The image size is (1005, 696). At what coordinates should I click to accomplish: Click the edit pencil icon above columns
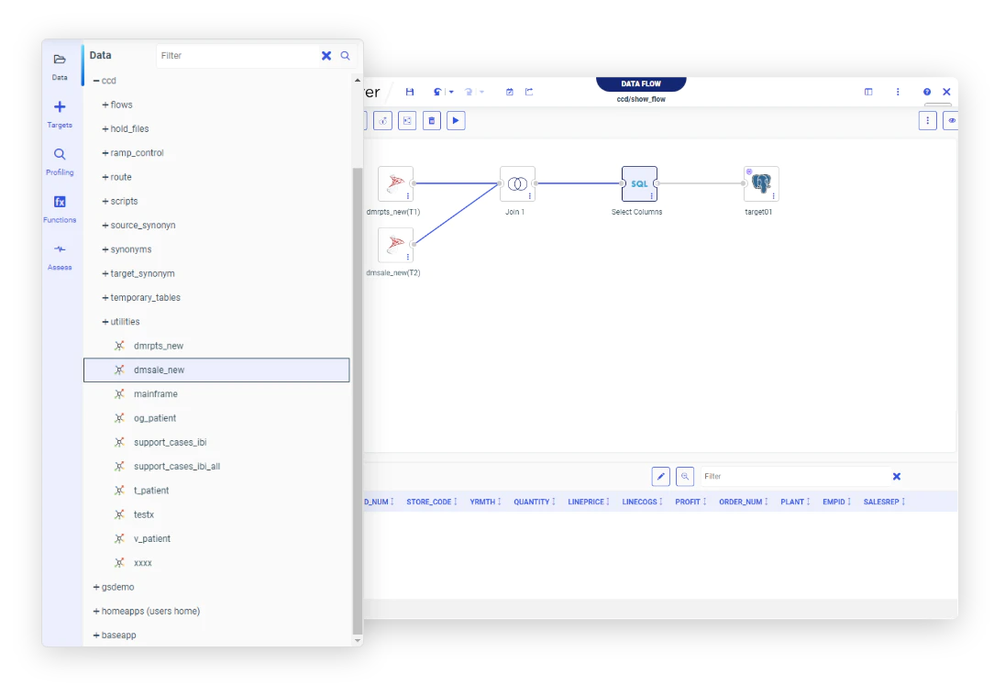tap(661, 476)
